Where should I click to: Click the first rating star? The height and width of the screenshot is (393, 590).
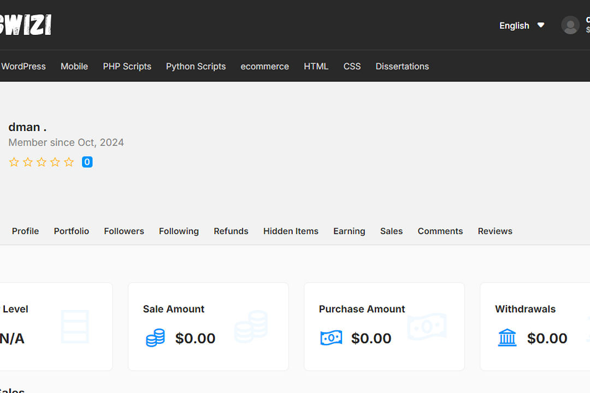tap(14, 162)
